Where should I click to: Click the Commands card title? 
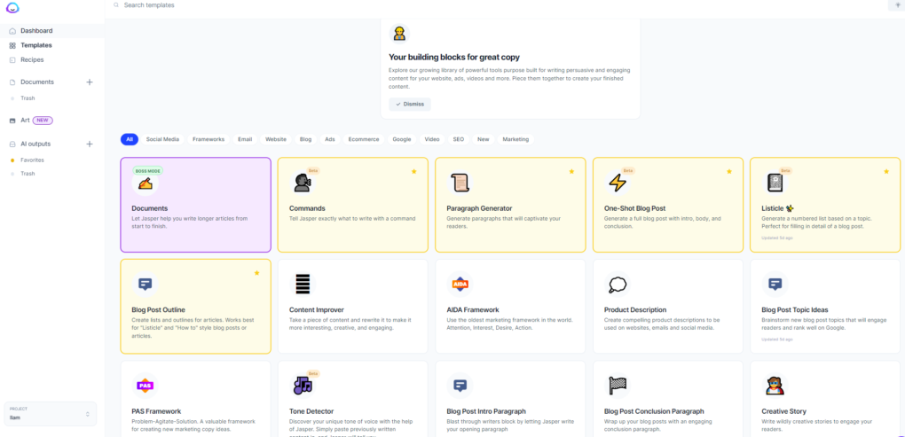(x=307, y=208)
